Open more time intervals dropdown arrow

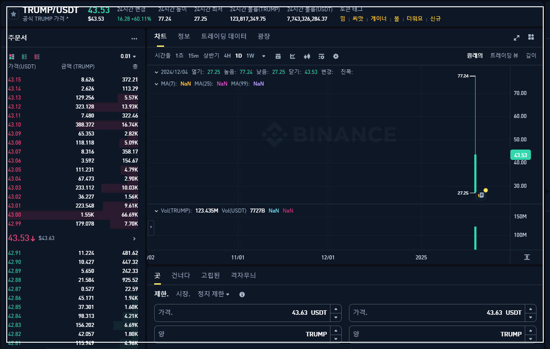click(264, 56)
